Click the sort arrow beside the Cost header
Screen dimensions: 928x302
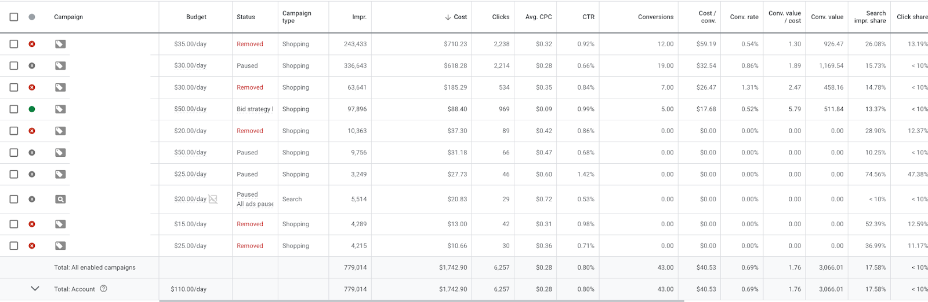pos(448,17)
